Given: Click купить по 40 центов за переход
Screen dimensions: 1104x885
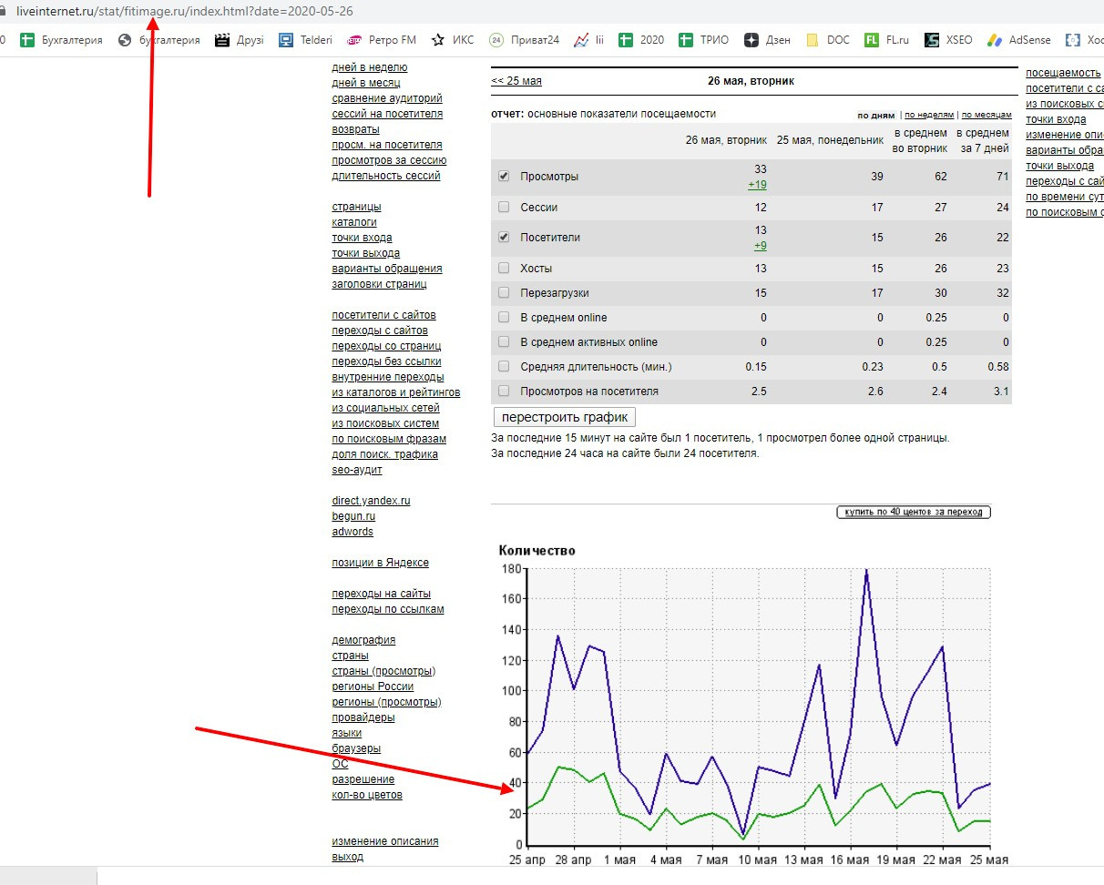Looking at the screenshot, I should click(x=914, y=512).
